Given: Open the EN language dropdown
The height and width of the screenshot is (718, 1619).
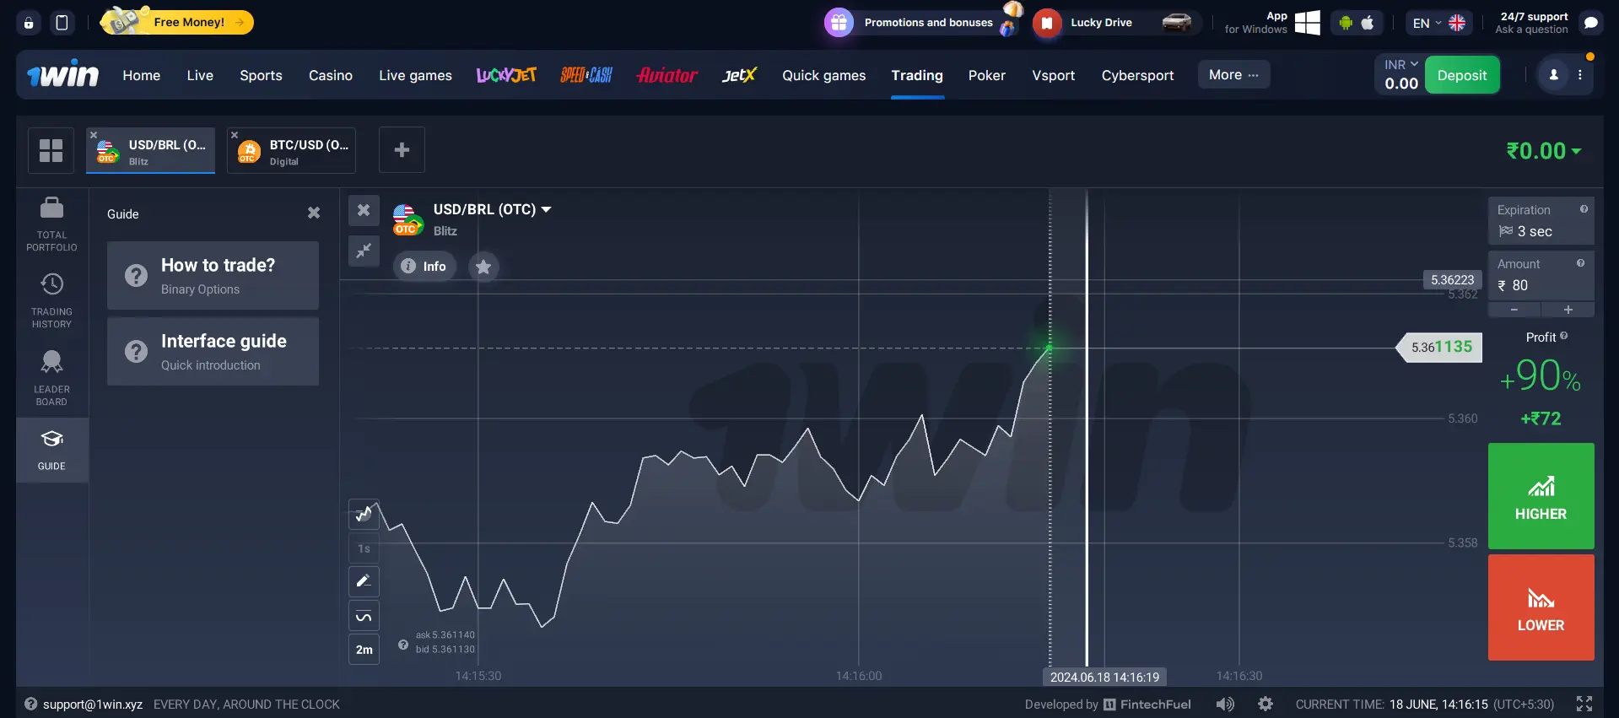Looking at the screenshot, I should point(1438,23).
